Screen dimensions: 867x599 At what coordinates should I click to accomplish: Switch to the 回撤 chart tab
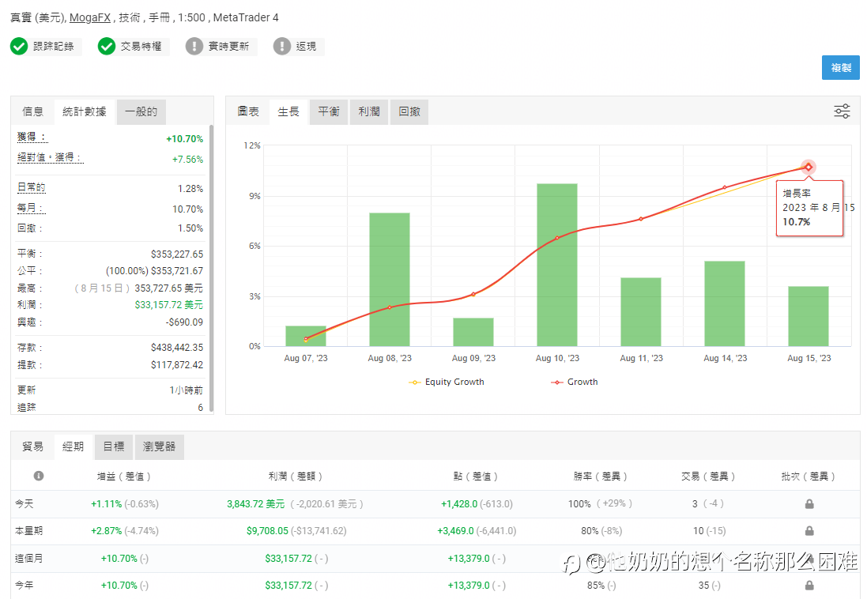(x=409, y=111)
